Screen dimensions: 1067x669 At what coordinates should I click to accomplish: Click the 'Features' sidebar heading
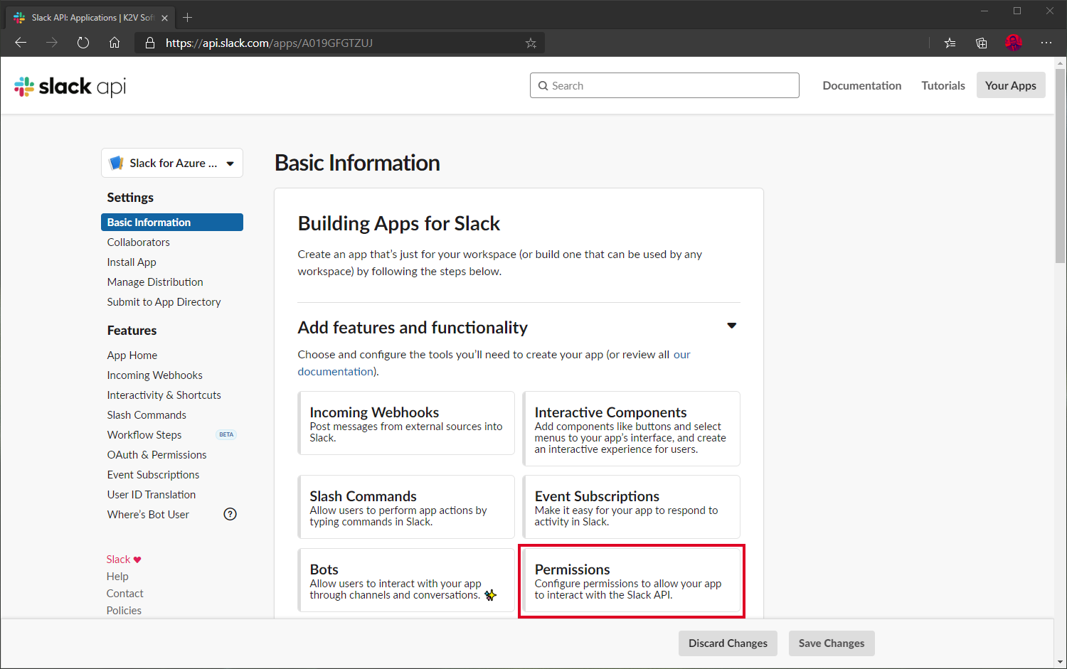(132, 331)
